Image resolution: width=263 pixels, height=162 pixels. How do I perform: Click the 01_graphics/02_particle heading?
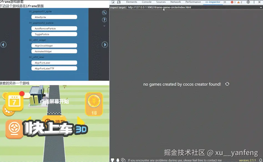pyautogui.click(x=41, y=23)
